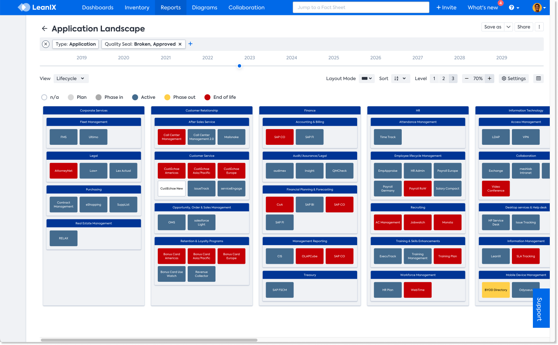
Task: Open the three-dot more options menu
Action: [x=539, y=27]
